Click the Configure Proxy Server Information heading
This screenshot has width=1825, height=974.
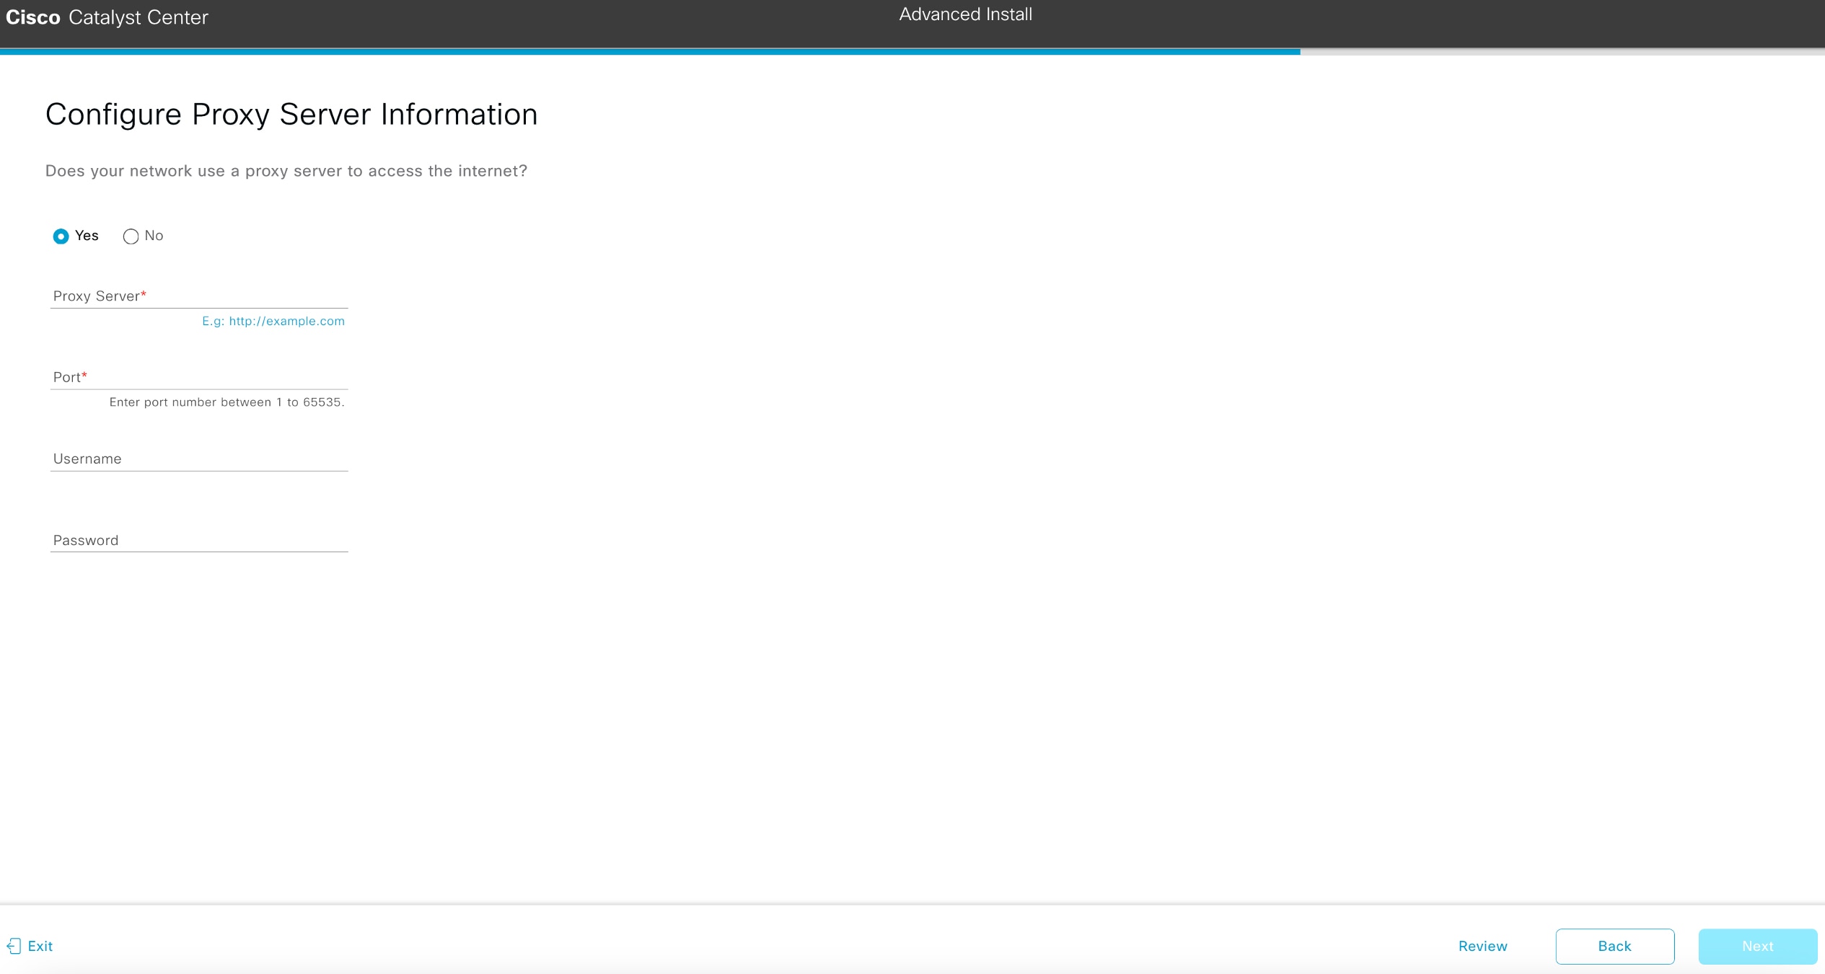[291, 114]
